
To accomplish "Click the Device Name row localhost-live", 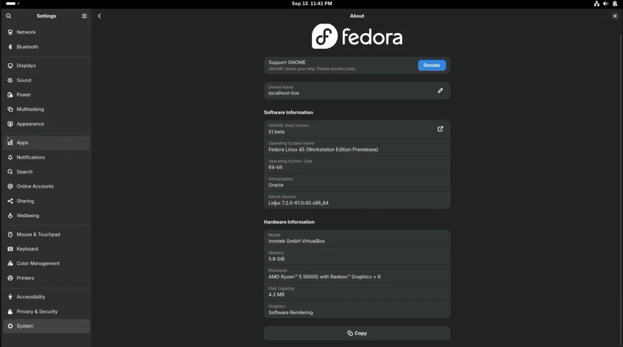I will 357,90.
